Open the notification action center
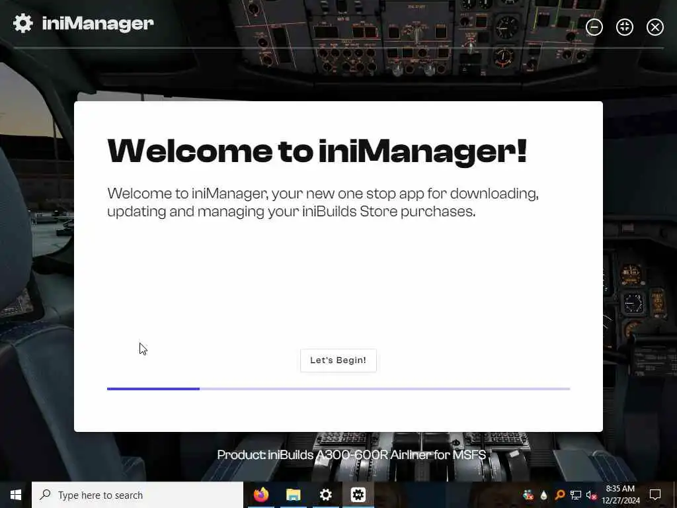677x508 pixels. [655, 495]
